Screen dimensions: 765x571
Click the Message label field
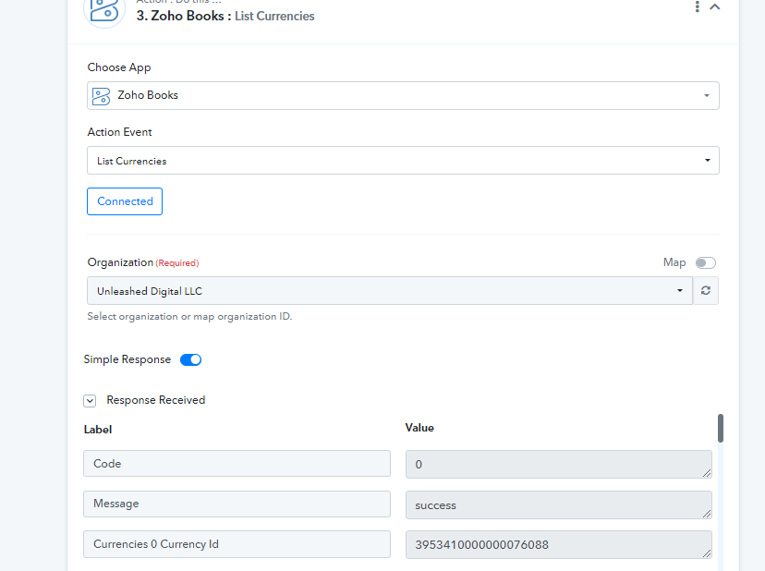point(237,504)
